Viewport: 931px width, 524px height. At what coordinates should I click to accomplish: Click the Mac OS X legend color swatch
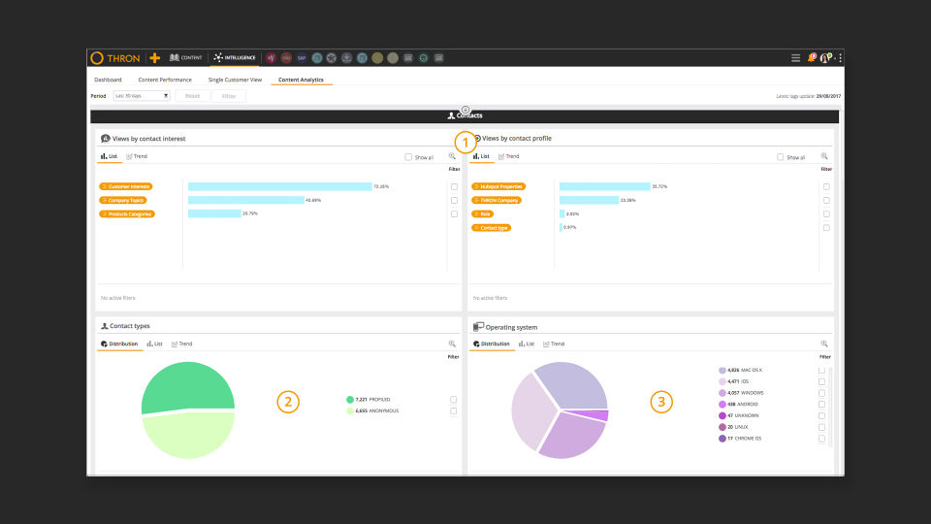click(722, 370)
